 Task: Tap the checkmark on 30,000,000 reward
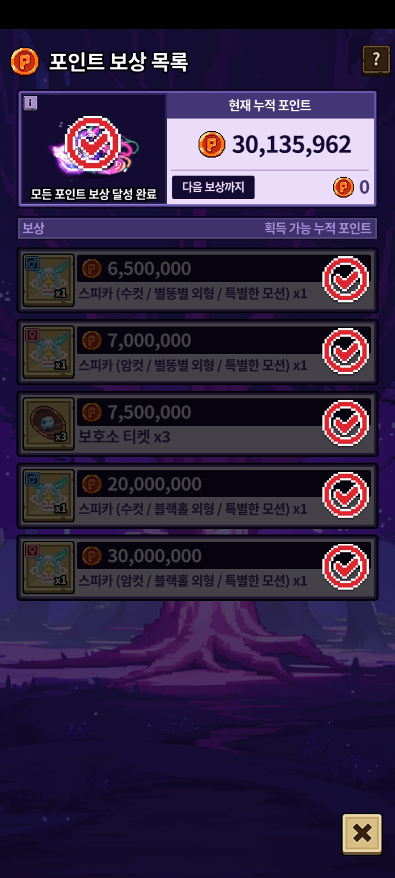[346, 567]
